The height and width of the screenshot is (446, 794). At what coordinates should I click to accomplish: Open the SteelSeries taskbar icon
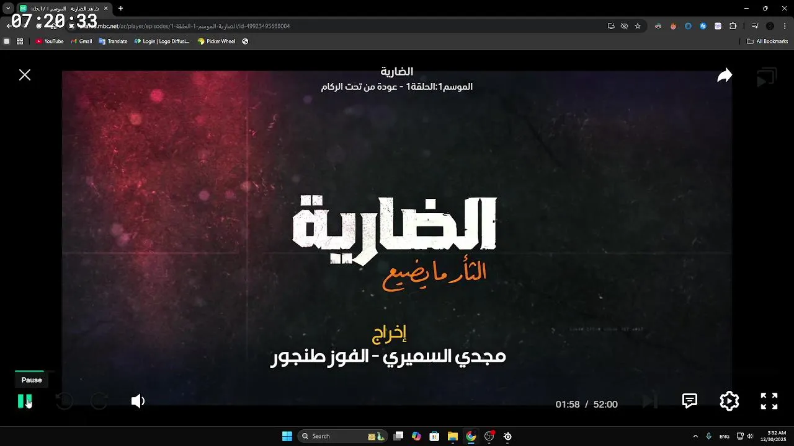click(x=507, y=436)
